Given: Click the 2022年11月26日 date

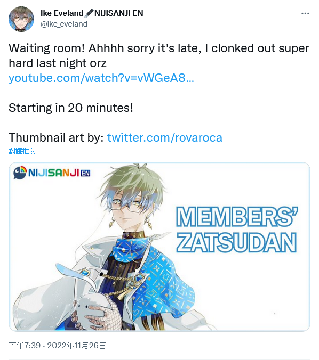Looking at the screenshot, I should pos(77,345).
